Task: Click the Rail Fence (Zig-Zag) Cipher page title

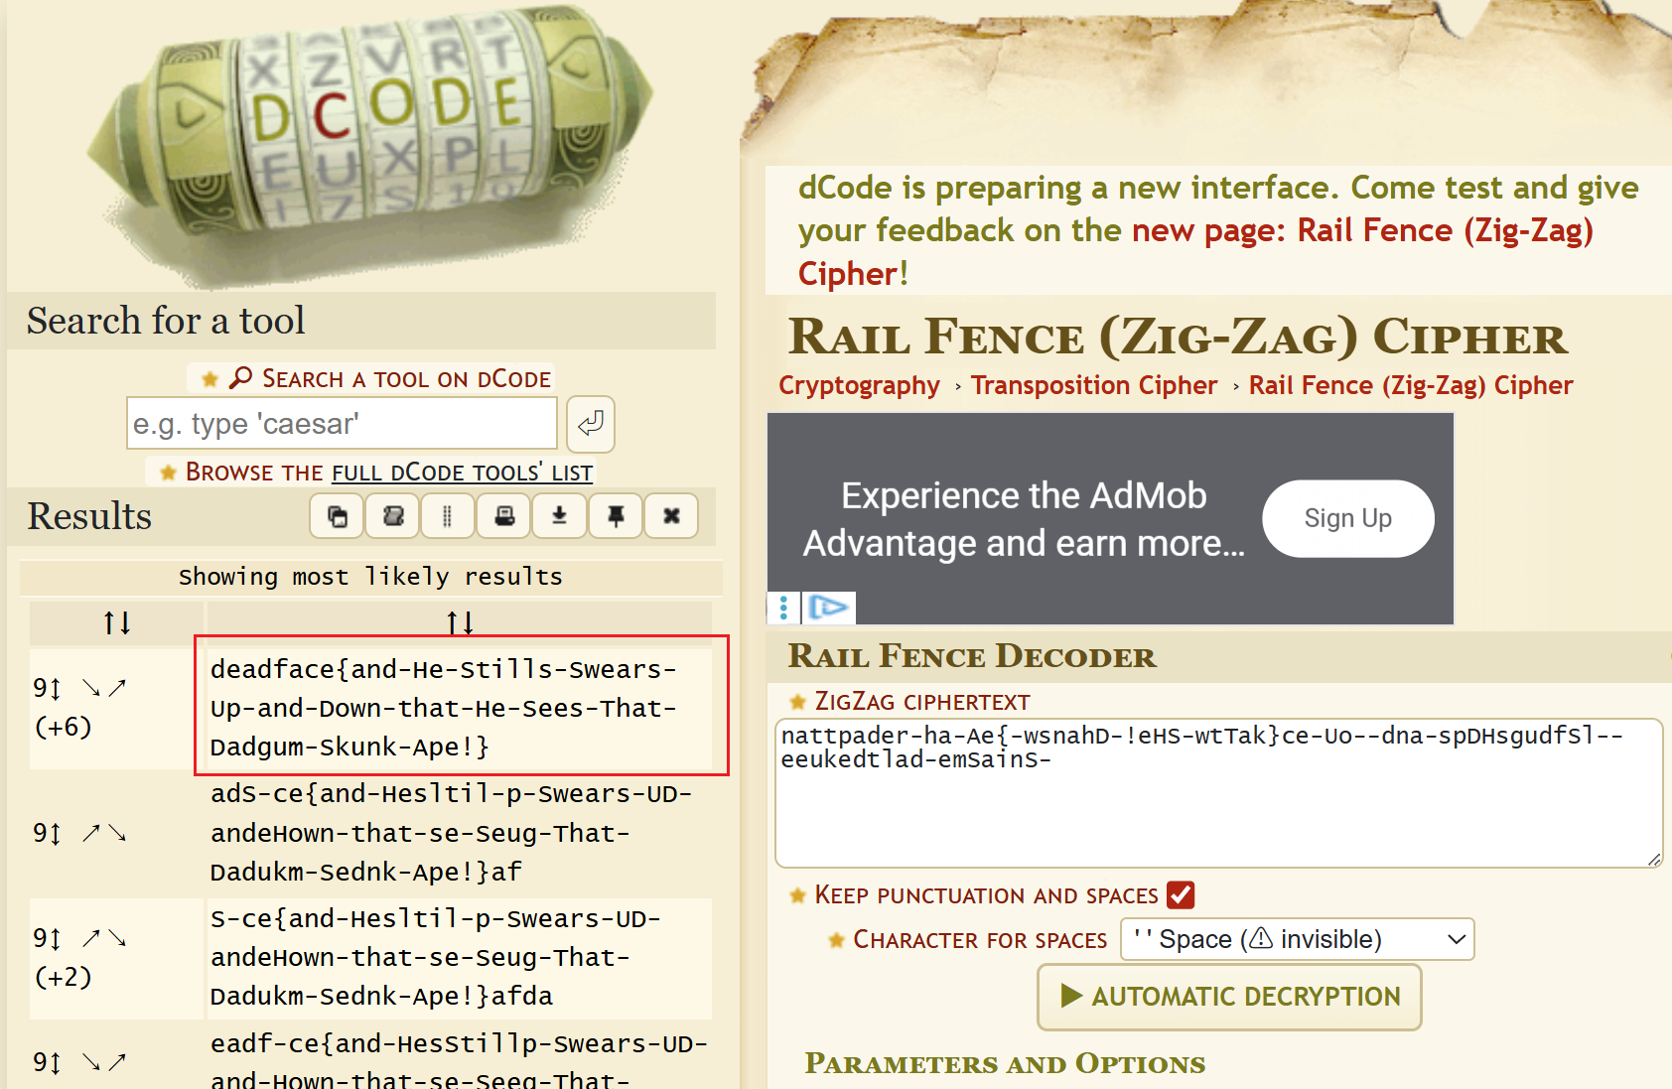Action: pos(1178,337)
